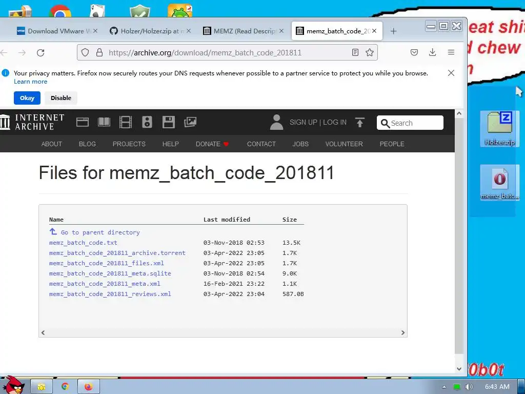
Task: Open the CONTACT menu item
Action: pyautogui.click(x=261, y=144)
